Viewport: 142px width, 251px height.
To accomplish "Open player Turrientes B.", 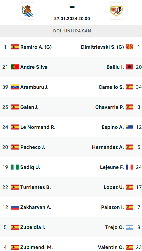I will (35, 187).
